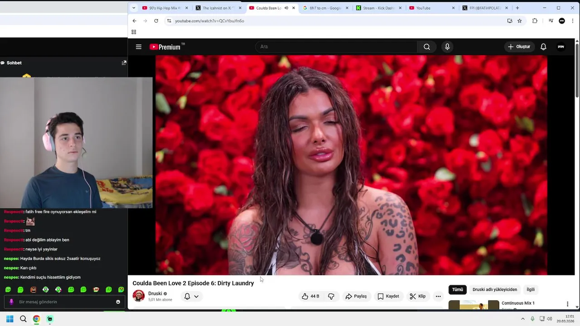580x326 pixels.
Task: Switch to FPI (@FATIHPOLAT) X tab
Action: 485,8
